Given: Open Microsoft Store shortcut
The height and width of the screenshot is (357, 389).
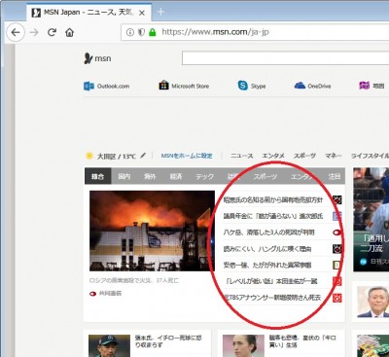Looking at the screenshot, I should pyautogui.click(x=184, y=86).
